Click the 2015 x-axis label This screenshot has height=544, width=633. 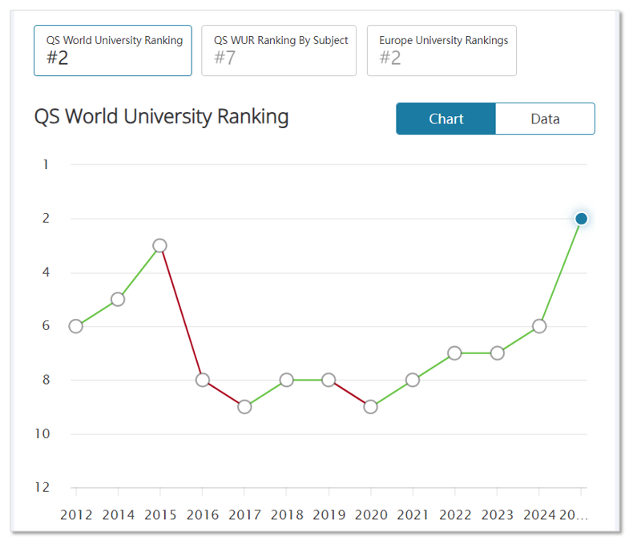tap(160, 515)
